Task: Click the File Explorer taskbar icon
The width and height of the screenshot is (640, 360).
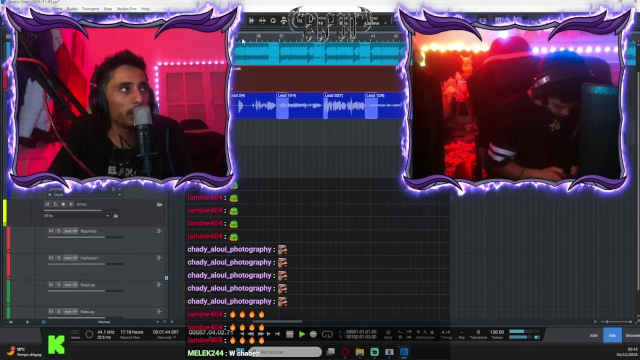Action: (x=359, y=352)
